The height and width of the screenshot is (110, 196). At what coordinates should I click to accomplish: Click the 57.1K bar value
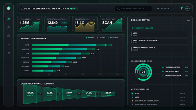[x=84, y=58]
